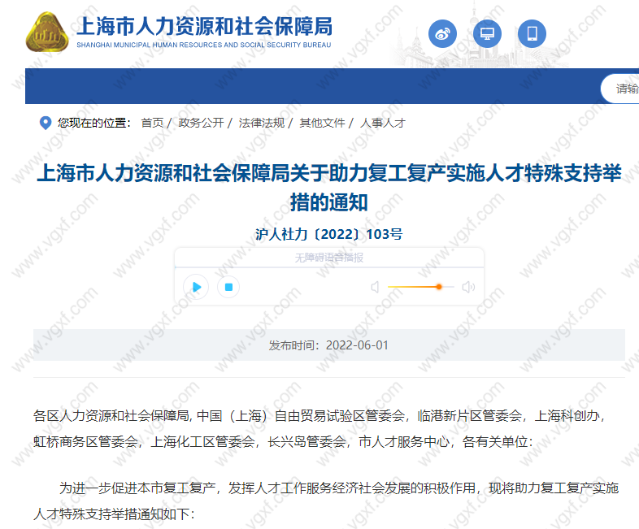Stop the audio broadcast playback
639x529 pixels.
pos(228,287)
